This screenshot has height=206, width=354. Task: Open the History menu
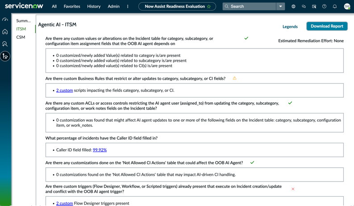94,6
